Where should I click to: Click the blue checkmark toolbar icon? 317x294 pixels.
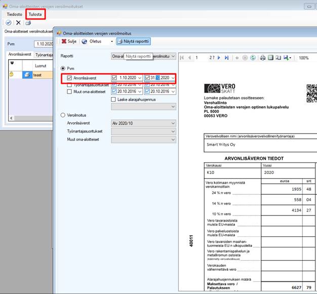click(9, 23)
